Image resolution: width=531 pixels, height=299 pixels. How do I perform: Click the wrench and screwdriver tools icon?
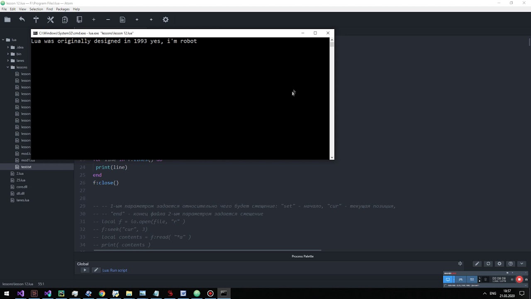pyautogui.click(x=51, y=20)
